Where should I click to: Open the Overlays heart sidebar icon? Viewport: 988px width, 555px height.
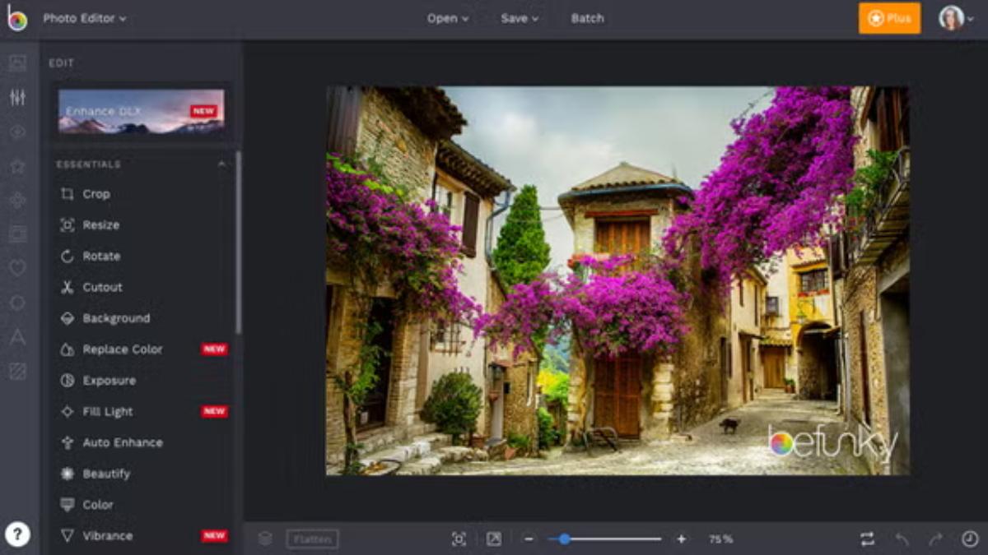(x=17, y=268)
